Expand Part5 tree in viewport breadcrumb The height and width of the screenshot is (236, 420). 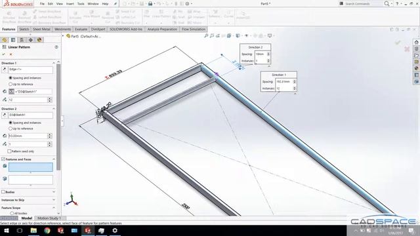64,36
